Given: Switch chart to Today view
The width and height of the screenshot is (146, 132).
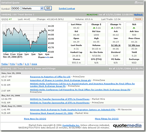Looking at the screenshot, I should coord(5,64).
